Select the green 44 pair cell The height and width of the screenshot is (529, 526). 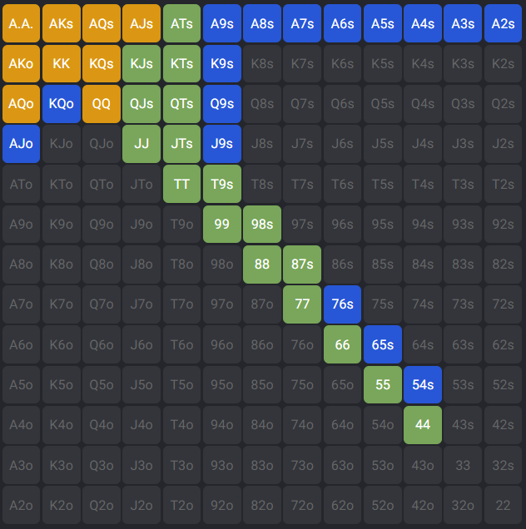click(423, 424)
